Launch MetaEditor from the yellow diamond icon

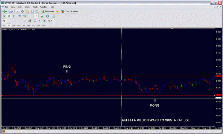tap(57, 11)
